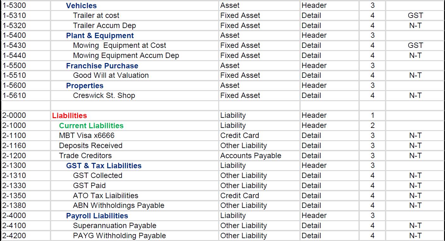Select Mowing Equipment at Cost cell
The image size is (445, 241).
pos(119,45)
